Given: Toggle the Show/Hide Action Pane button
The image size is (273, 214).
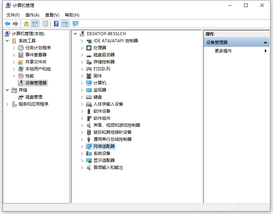Looking at the screenshot, I should [x=65, y=24].
